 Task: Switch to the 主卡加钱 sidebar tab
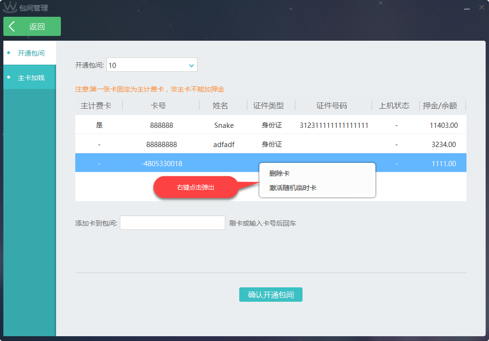click(x=30, y=78)
